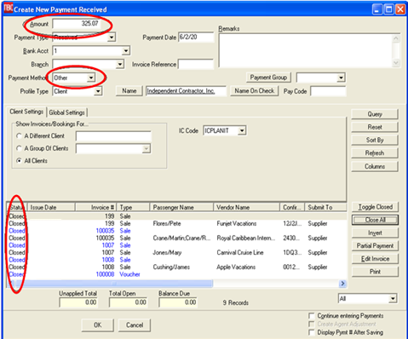Click the Refresh button
The height and width of the screenshot is (339, 408).
375,153
